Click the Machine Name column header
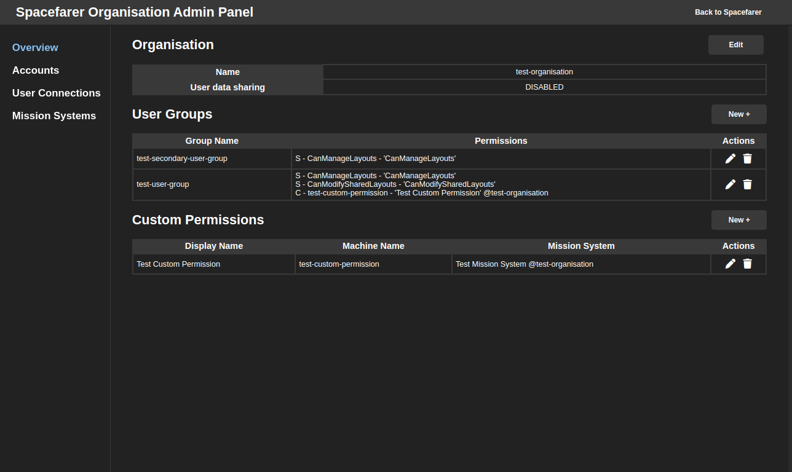The width and height of the screenshot is (792, 472). (x=373, y=246)
